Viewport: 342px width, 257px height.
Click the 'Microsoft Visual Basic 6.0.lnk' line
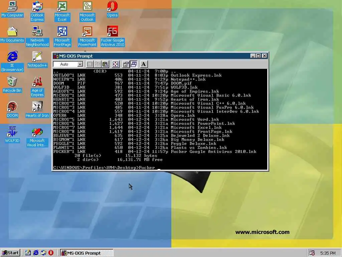pos(152,95)
